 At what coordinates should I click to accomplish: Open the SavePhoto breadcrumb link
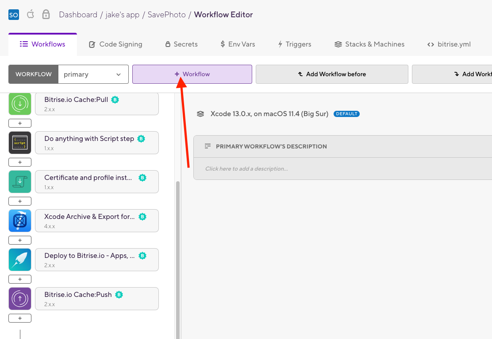(x=167, y=15)
